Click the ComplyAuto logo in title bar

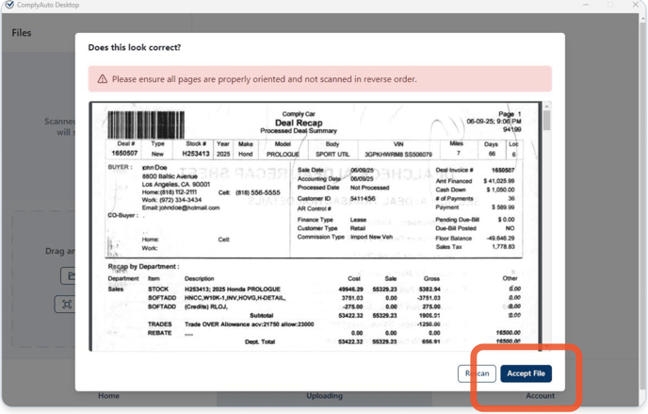(8, 6)
